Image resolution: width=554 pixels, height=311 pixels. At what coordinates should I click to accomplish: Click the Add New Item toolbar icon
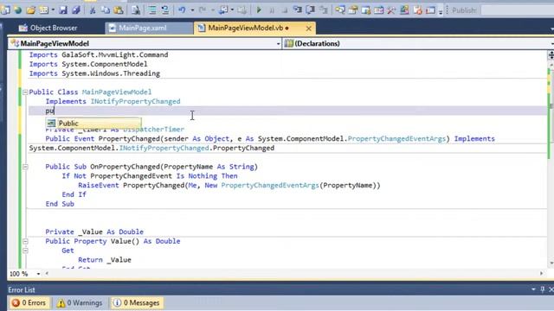pyautogui.click(x=44, y=10)
